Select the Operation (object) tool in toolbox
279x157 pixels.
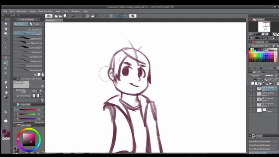[x=6, y=34]
